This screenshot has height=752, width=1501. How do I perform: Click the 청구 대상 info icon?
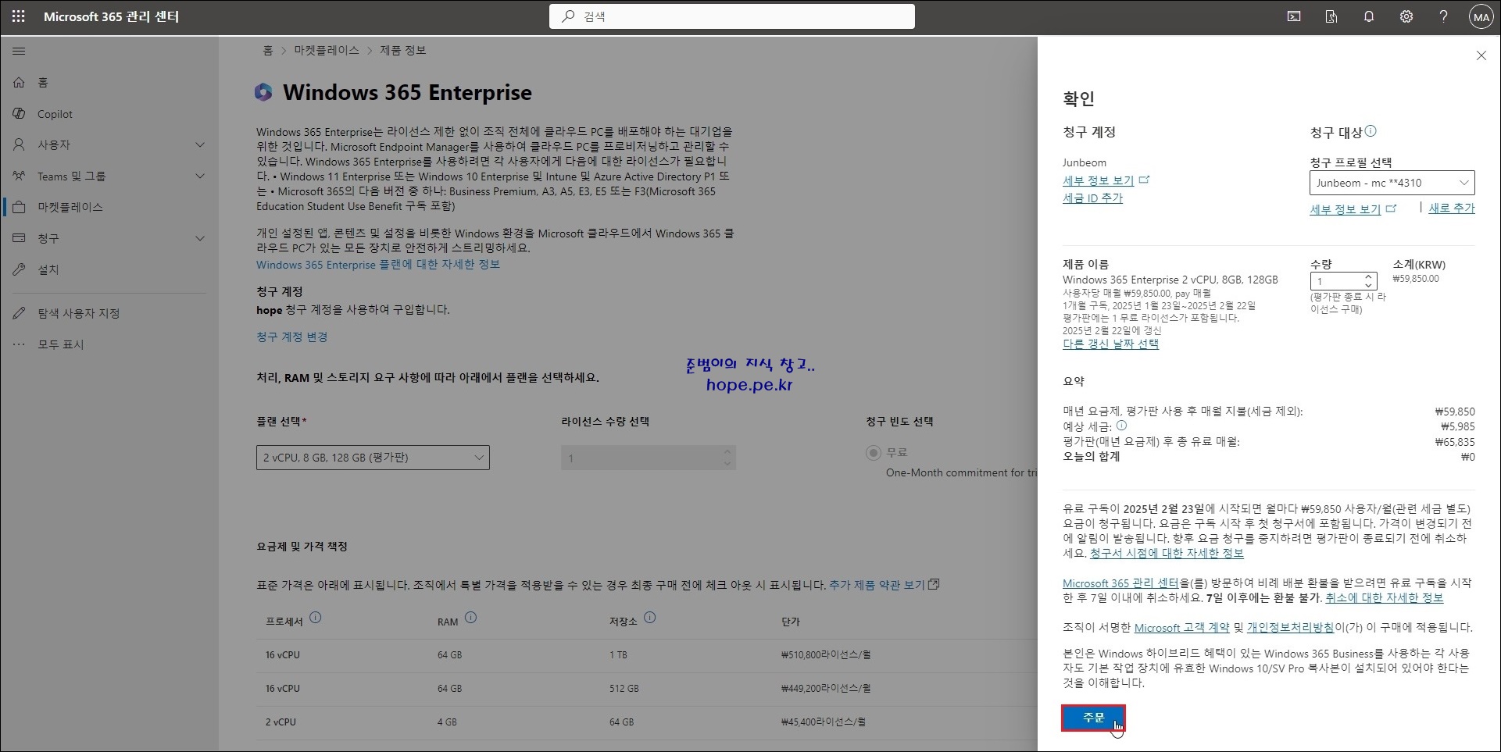[1371, 131]
